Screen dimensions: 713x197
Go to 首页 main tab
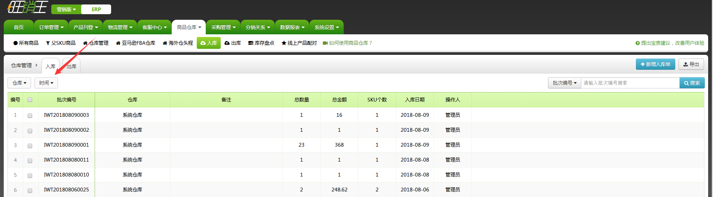(19, 27)
